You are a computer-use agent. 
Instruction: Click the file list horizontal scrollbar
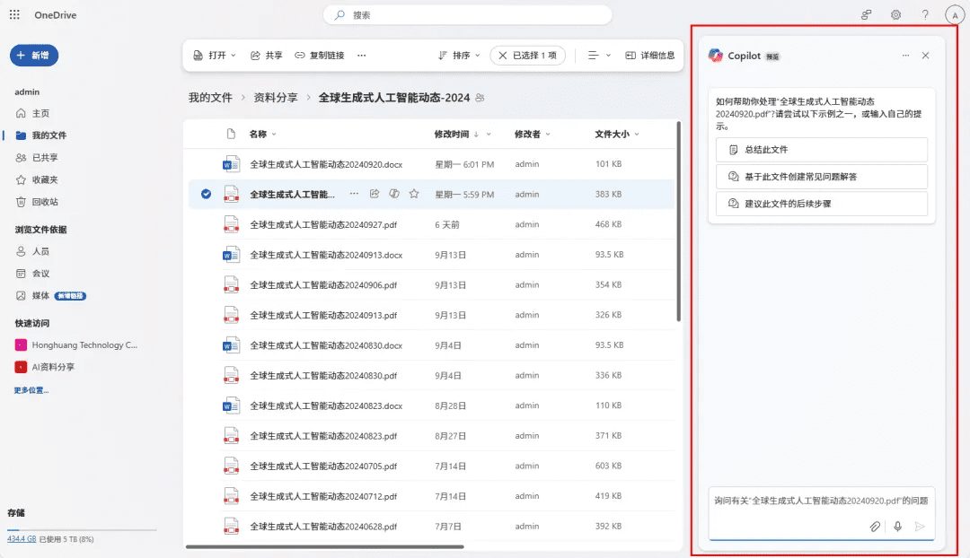(325, 546)
